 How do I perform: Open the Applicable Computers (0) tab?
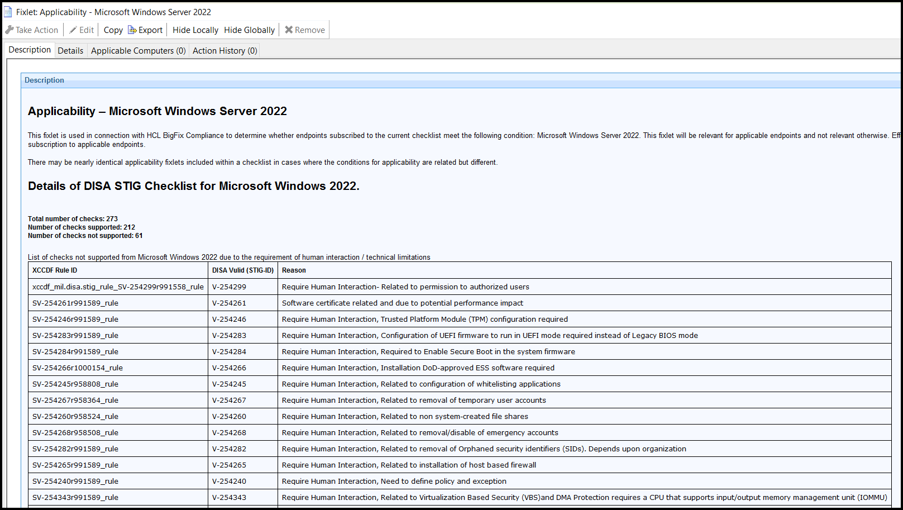pos(137,50)
